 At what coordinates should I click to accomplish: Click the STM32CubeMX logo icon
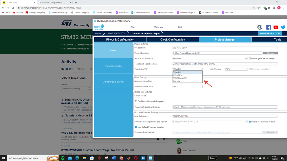tap(99, 28)
